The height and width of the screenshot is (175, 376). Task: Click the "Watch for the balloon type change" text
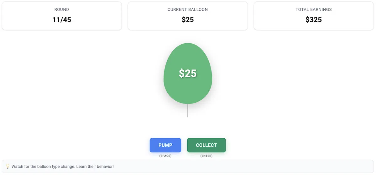43,167
